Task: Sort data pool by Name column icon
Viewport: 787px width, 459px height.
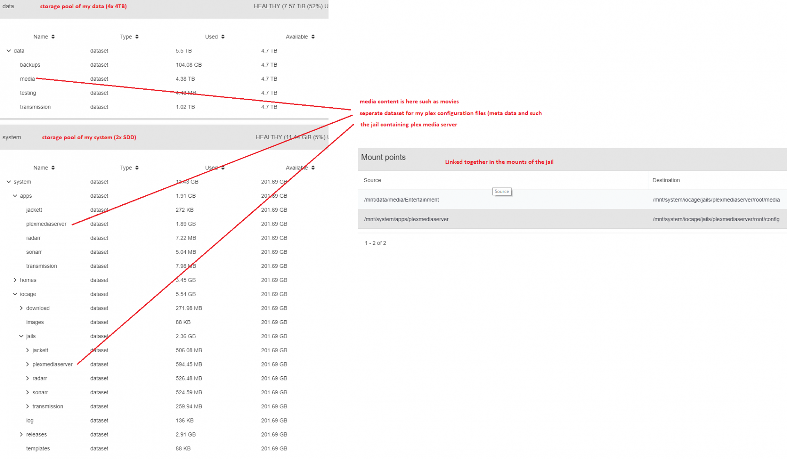Action: tap(53, 37)
